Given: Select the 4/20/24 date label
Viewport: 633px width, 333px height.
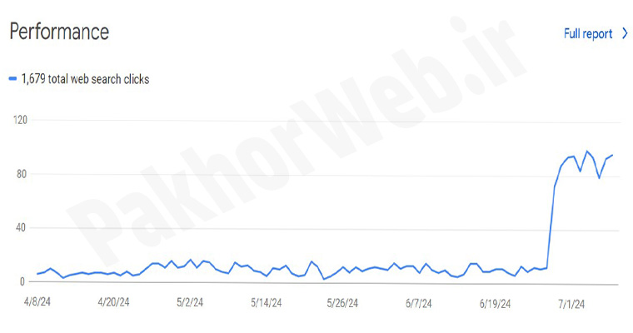Looking at the screenshot, I should 113,303.
